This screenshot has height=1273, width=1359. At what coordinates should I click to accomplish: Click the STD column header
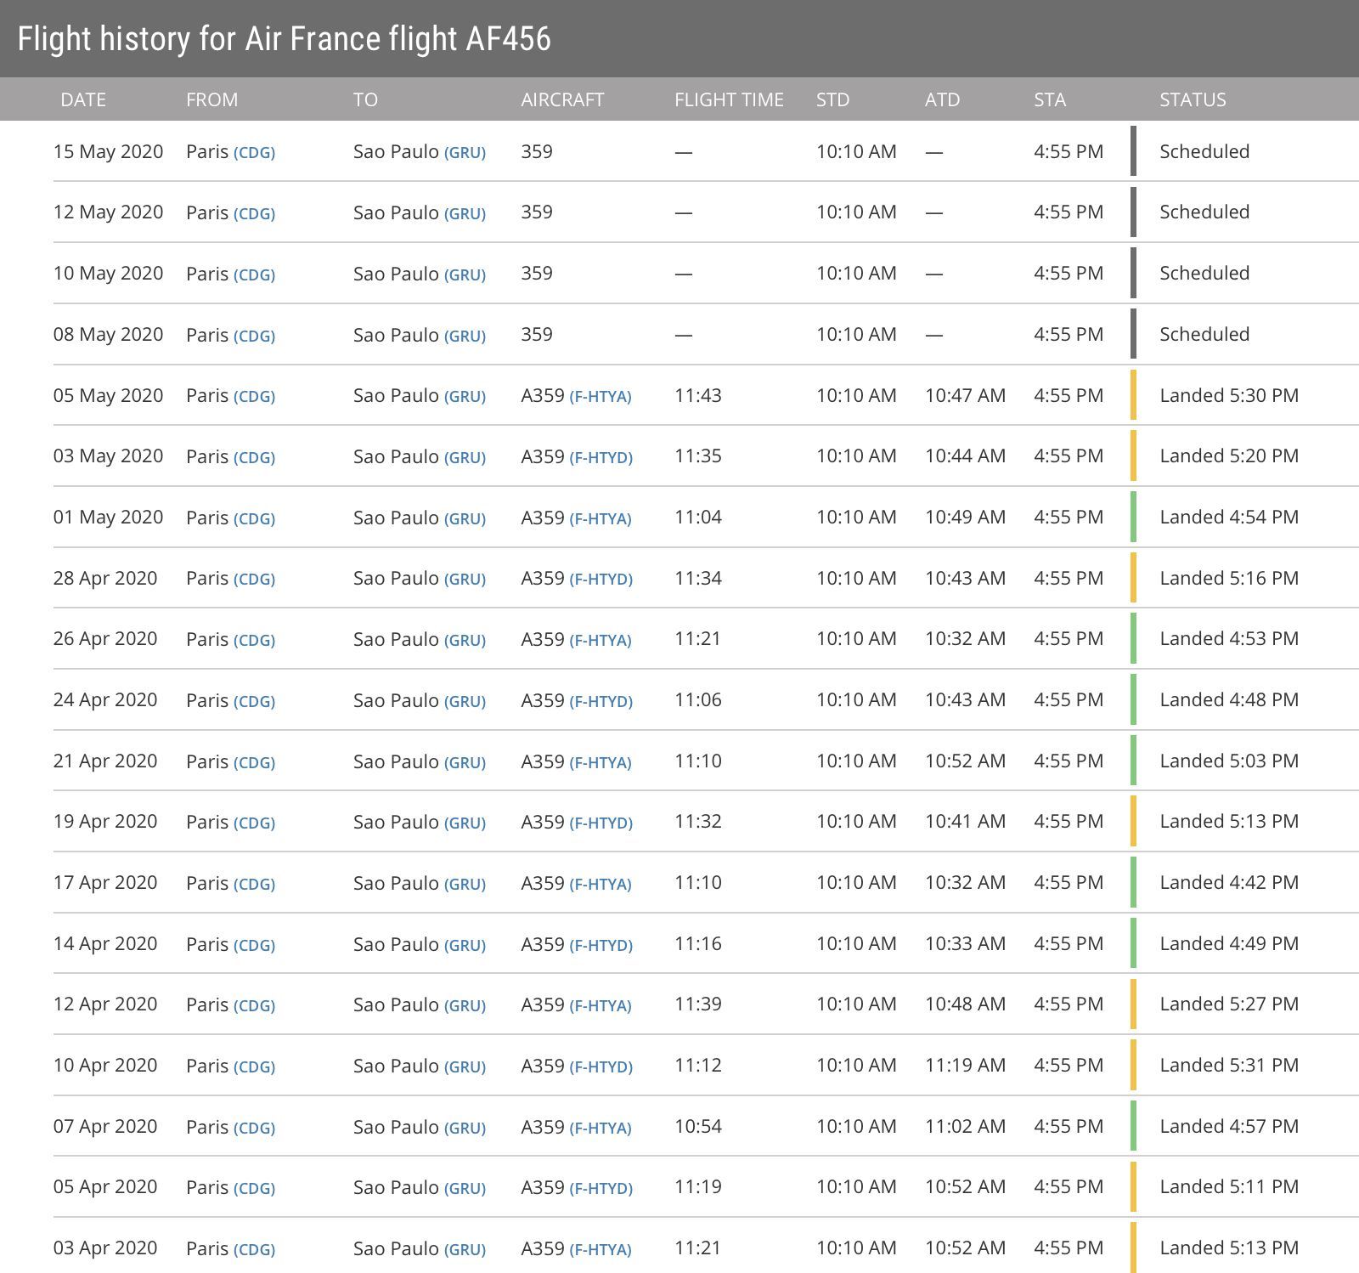tap(832, 99)
